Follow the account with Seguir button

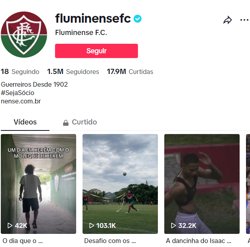pos(96,51)
